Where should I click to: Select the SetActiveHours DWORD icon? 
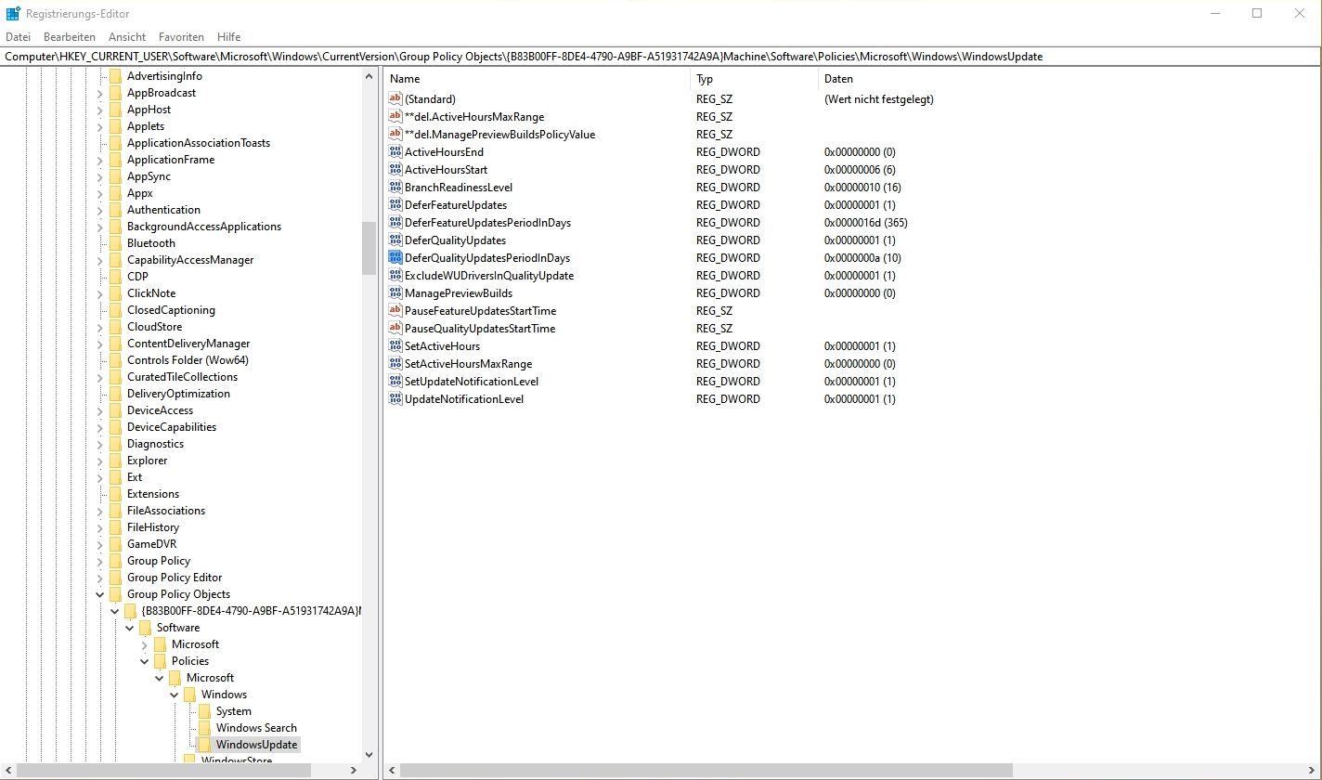click(x=395, y=345)
